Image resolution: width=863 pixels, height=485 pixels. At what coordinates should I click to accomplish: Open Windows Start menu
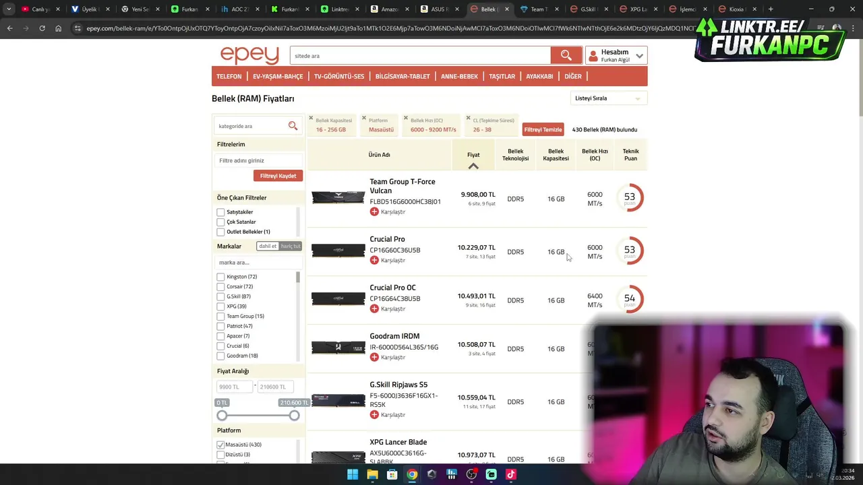pos(353,474)
